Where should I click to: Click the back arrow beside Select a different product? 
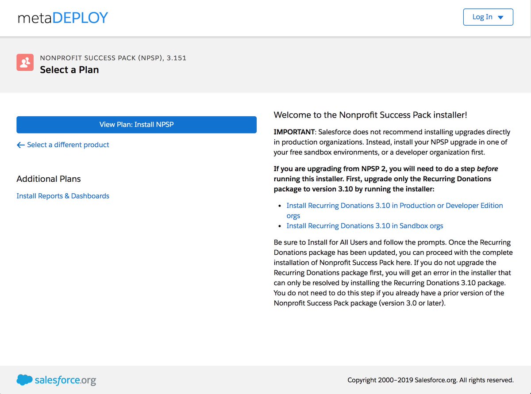point(20,145)
